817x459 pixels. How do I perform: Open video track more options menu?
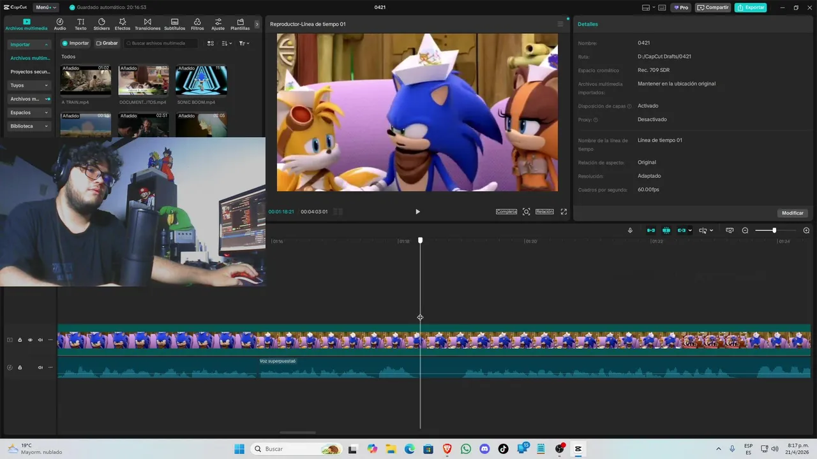50,340
